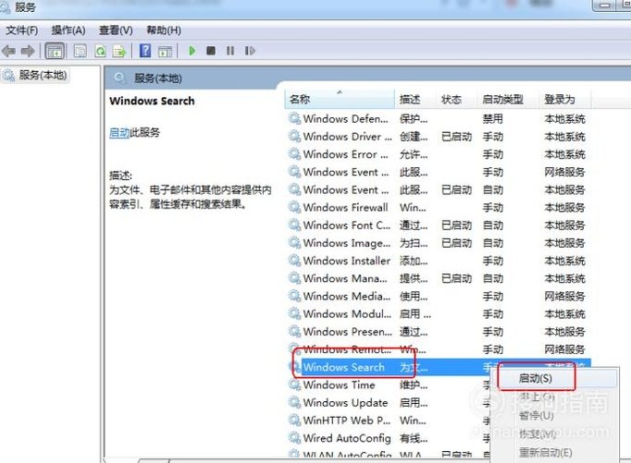Click the Refresh toolbar icon
The width and height of the screenshot is (631, 463).
click(x=100, y=51)
